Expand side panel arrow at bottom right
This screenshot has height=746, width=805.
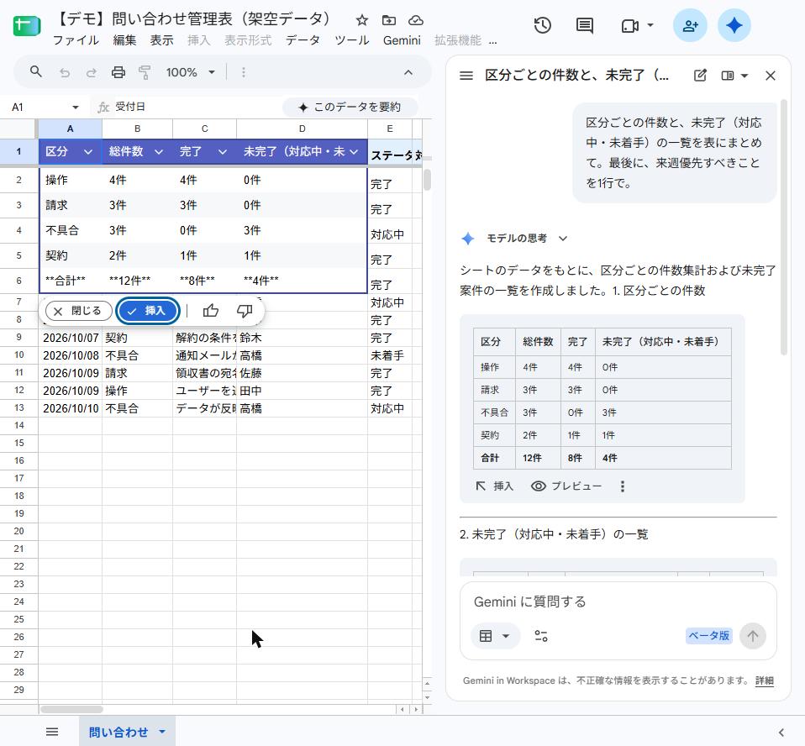pos(781,732)
